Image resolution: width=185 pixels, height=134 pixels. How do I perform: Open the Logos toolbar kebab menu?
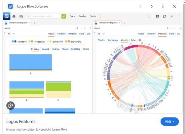[179, 16]
